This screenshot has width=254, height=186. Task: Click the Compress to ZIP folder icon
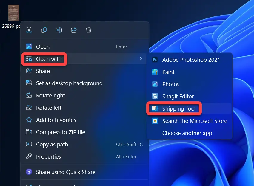(29, 132)
